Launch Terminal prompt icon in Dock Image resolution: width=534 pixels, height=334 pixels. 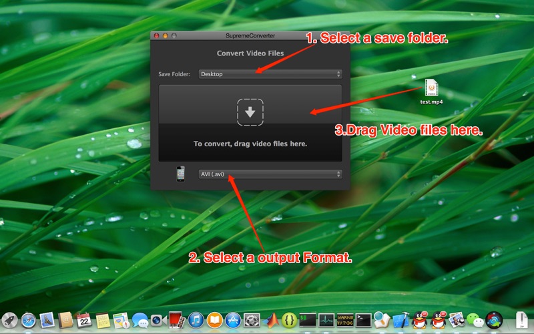tap(363, 321)
